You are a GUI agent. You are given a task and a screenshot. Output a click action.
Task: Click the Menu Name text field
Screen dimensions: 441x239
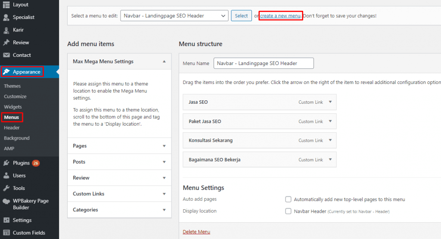click(x=264, y=63)
